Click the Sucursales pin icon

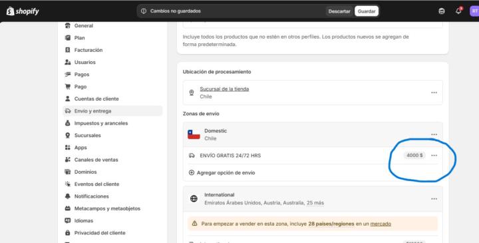(x=67, y=135)
